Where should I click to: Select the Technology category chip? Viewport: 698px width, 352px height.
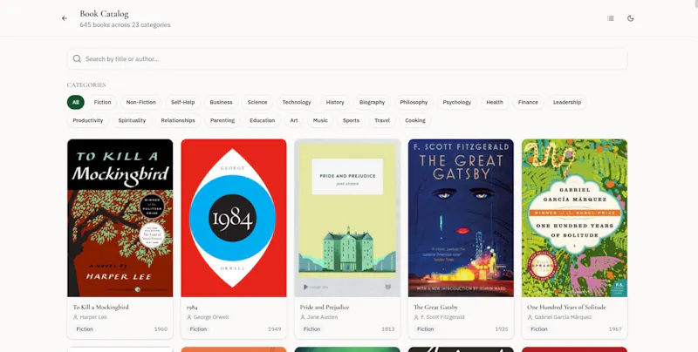(x=297, y=102)
